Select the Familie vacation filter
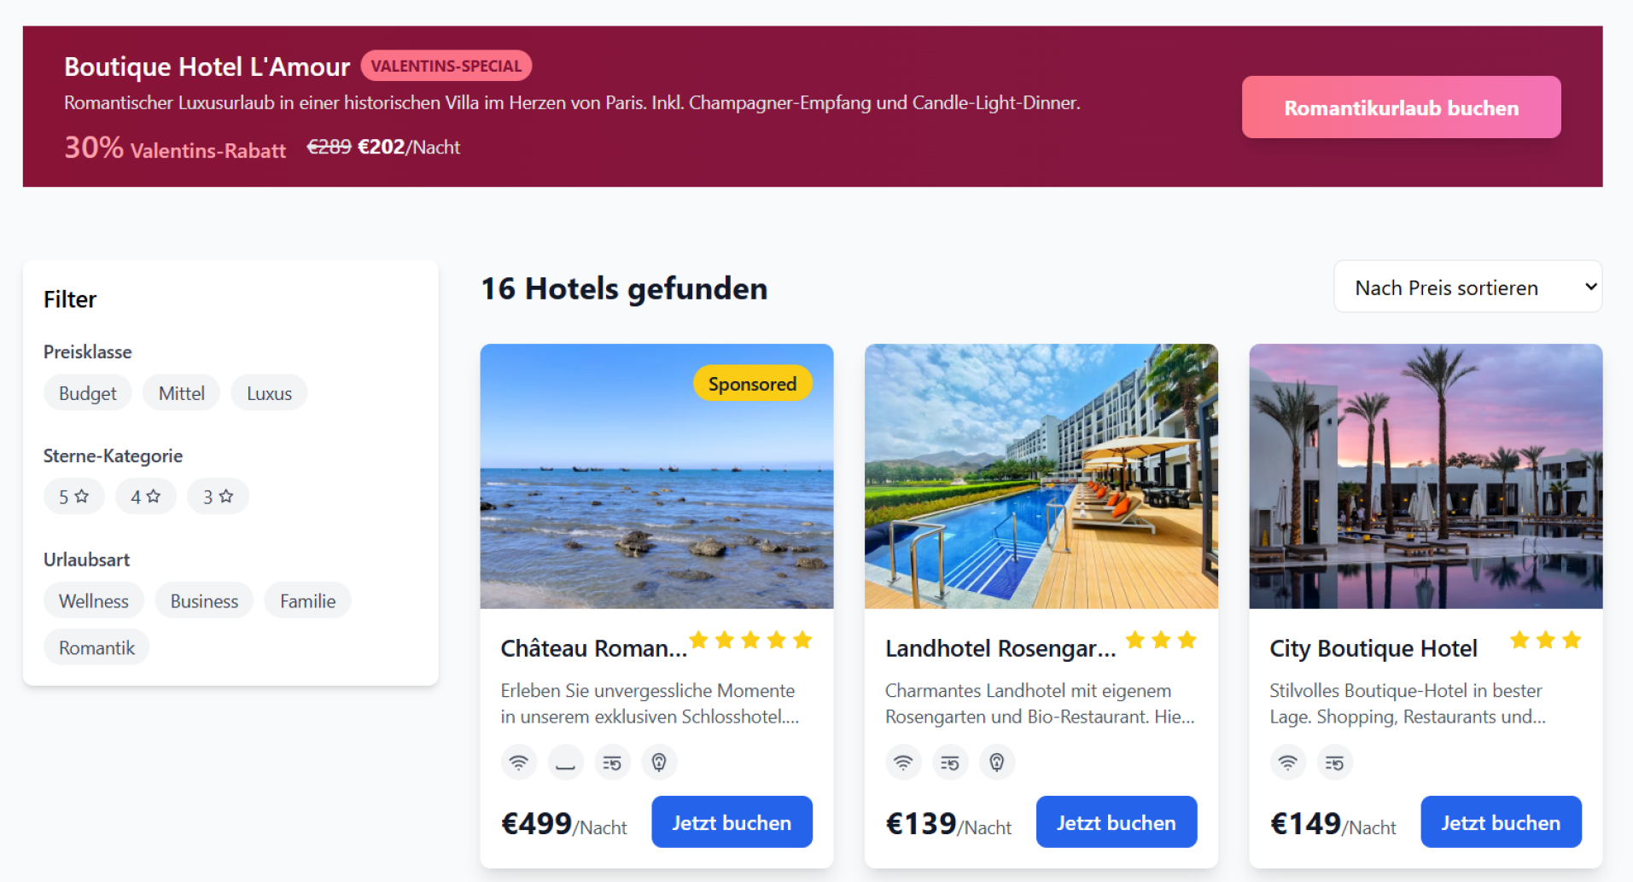This screenshot has height=882, width=1633. pos(307,601)
